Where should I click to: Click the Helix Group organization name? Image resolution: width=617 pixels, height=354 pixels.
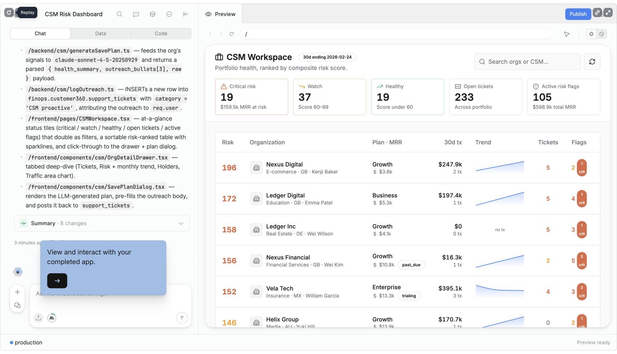pyautogui.click(x=282, y=319)
